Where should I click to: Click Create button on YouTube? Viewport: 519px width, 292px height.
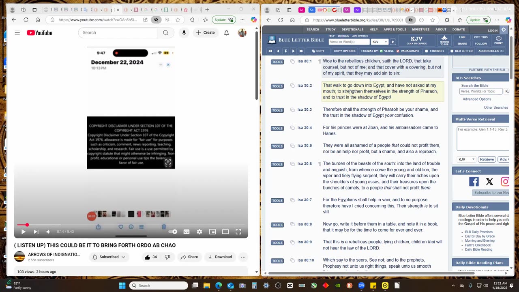point(205,32)
